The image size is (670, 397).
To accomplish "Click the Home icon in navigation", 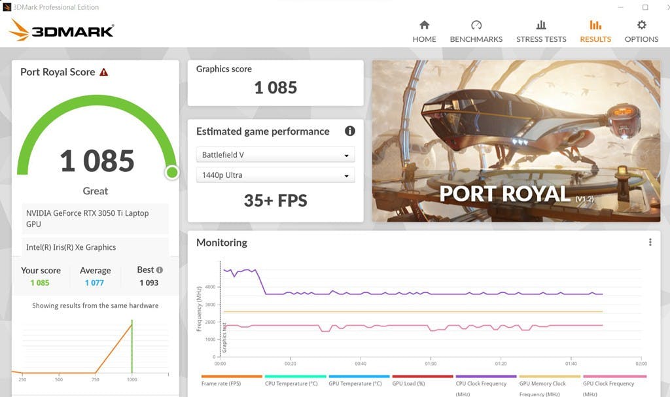I will (424, 25).
